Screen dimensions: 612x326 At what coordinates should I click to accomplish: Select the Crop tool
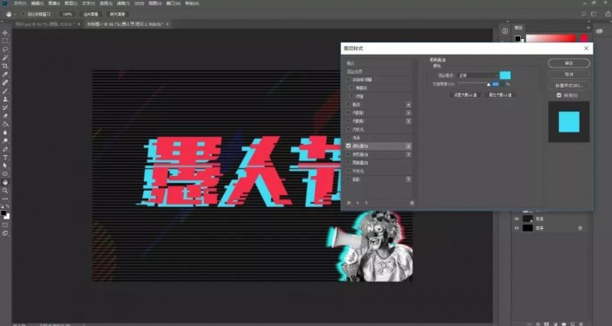coord(5,66)
